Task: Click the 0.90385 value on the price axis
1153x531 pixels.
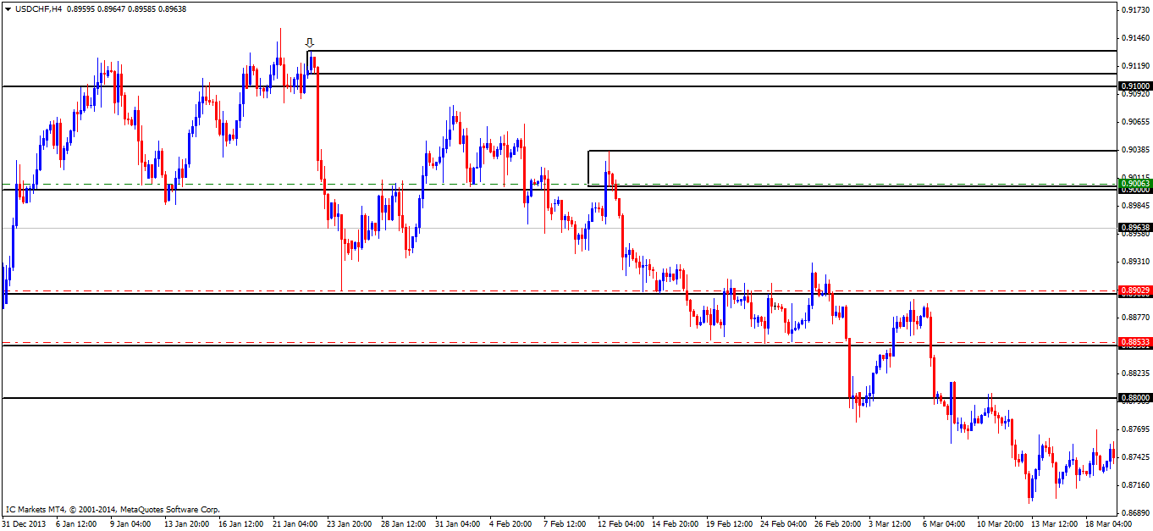Action: pyautogui.click(x=1135, y=150)
